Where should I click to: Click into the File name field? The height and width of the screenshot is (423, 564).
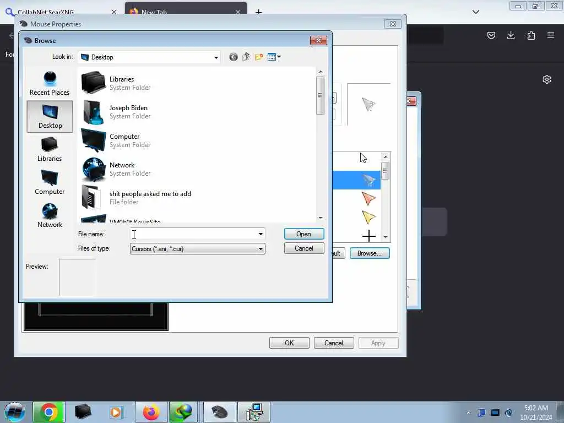coord(193,234)
